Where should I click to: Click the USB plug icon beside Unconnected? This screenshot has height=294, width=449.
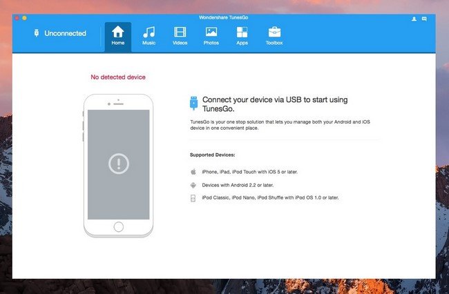[37, 33]
